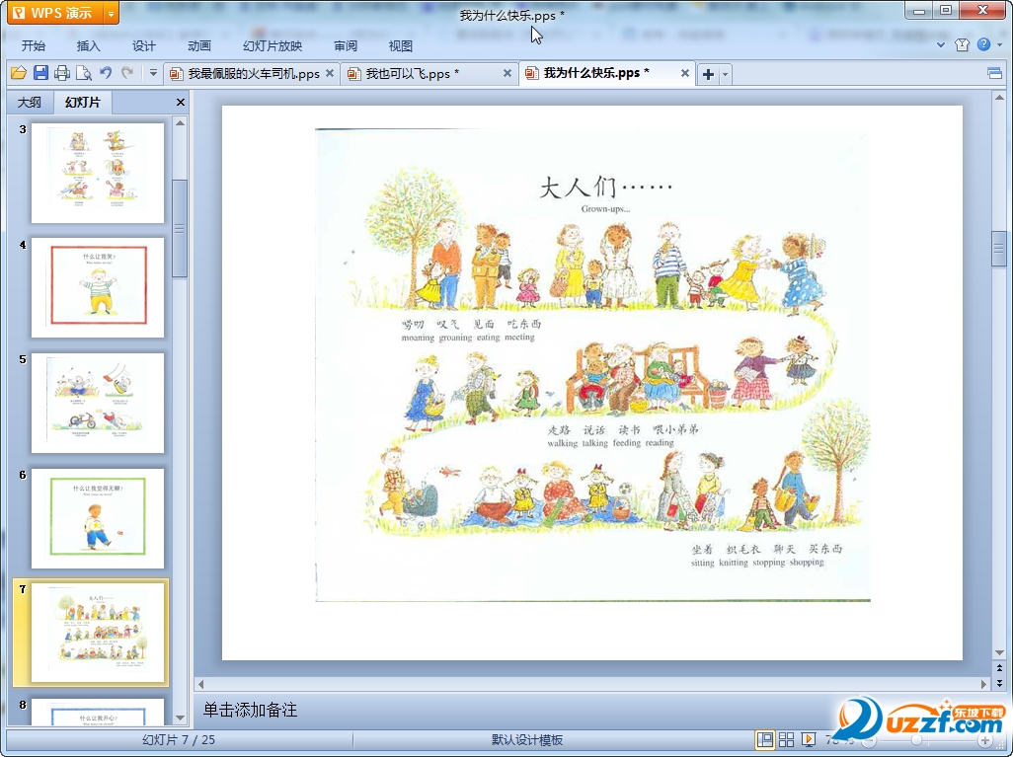Click the zoom in plus button

[x=984, y=740]
